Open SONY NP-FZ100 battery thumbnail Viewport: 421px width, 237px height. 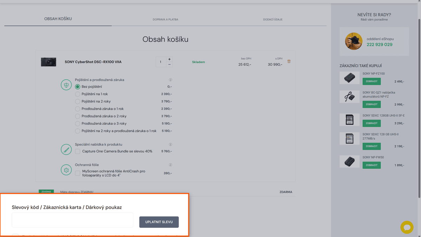(x=349, y=78)
